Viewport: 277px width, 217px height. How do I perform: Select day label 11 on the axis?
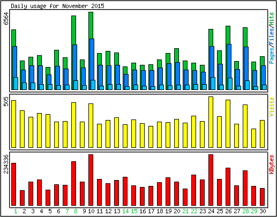pyautogui.click(x=100, y=211)
